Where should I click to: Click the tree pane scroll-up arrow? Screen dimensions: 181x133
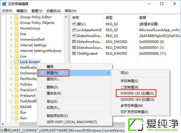(x=66, y=17)
